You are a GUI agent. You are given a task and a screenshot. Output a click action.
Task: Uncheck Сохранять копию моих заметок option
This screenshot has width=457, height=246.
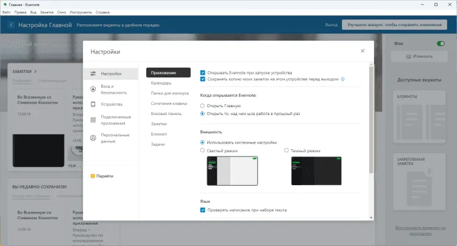(202, 79)
